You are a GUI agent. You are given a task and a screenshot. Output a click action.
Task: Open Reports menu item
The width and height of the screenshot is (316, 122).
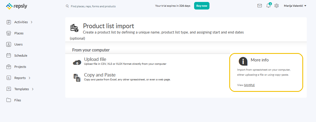(x=20, y=78)
